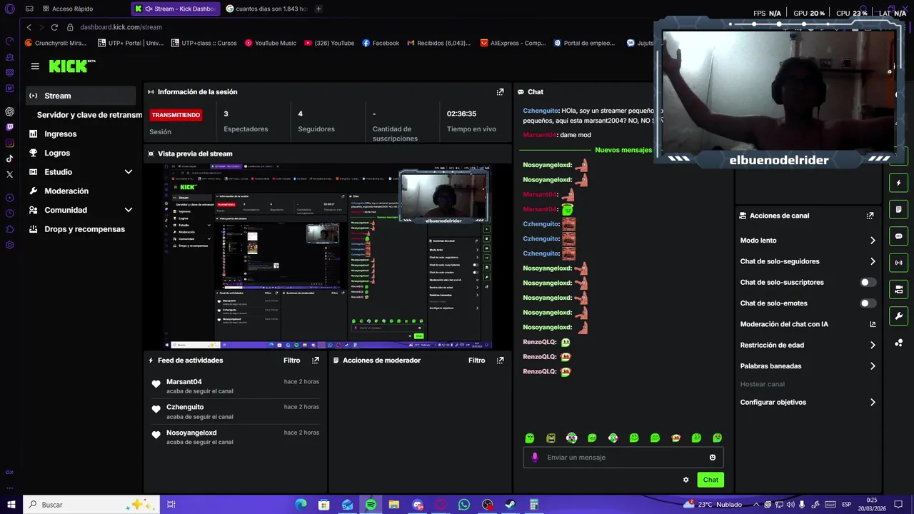
Task: Open WhatsApp from the taskbar
Action: point(464,505)
